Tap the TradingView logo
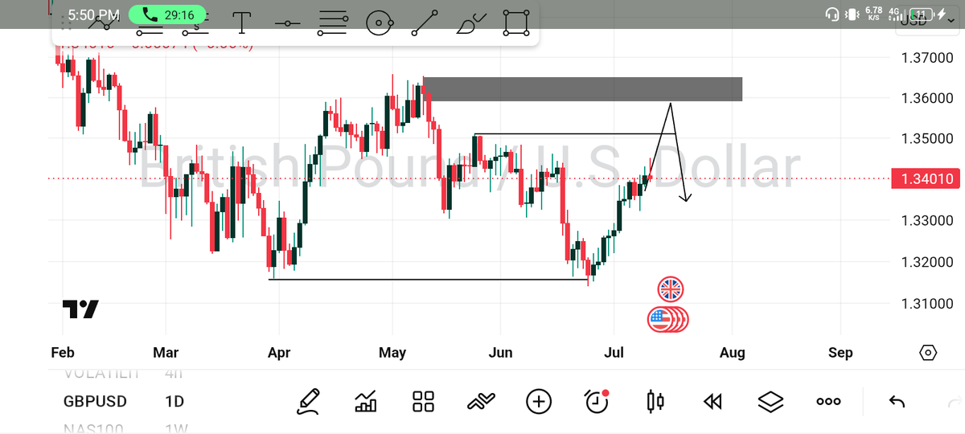Screen dimensions: 965x434 pos(80,309)
